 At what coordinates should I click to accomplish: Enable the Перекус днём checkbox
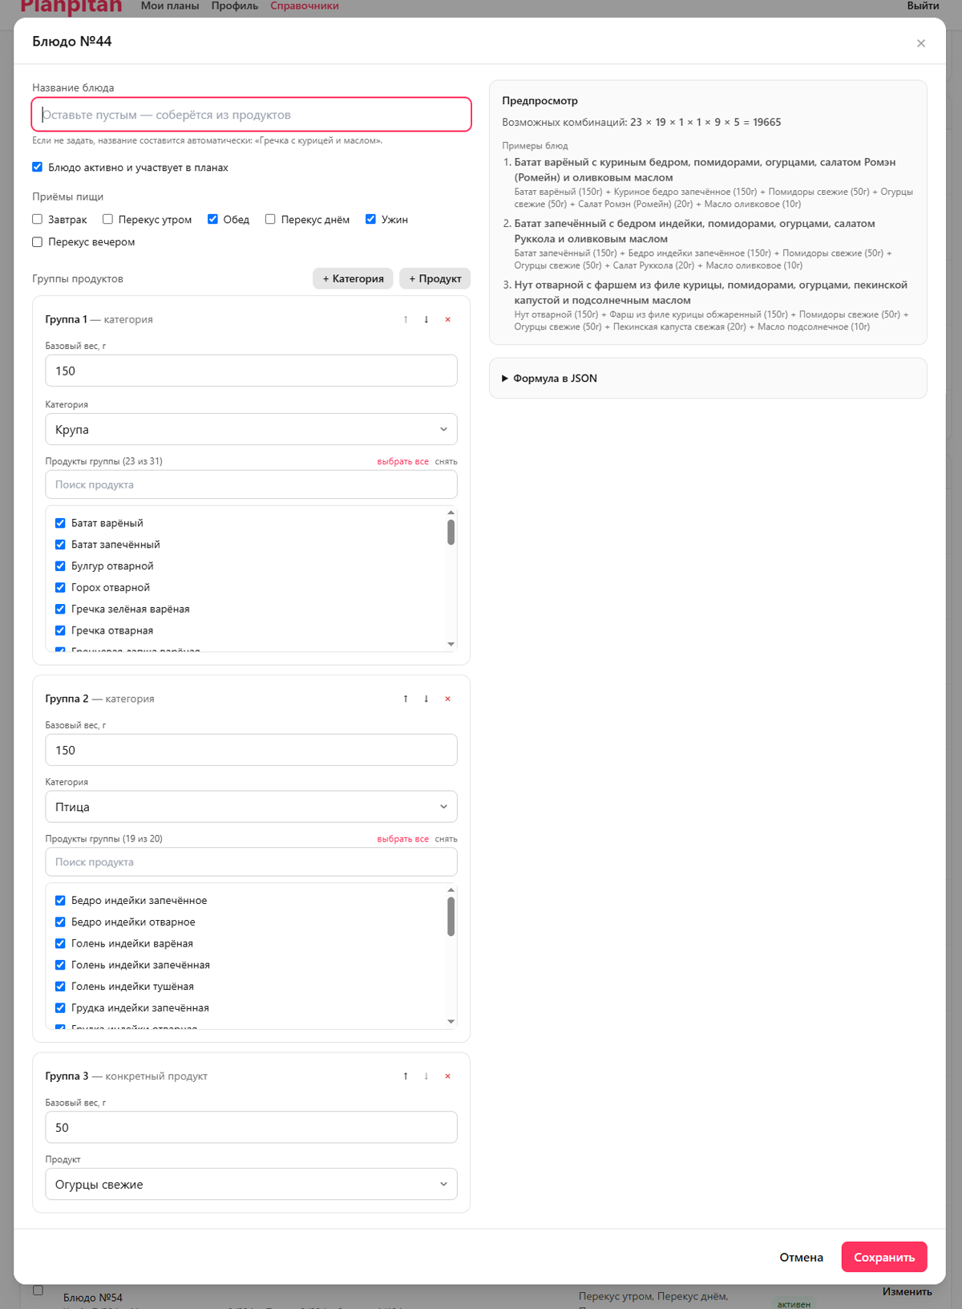(270, 219)
